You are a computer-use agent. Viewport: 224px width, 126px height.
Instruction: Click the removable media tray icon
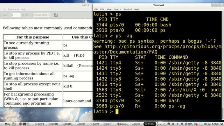(x=169, y=124)
